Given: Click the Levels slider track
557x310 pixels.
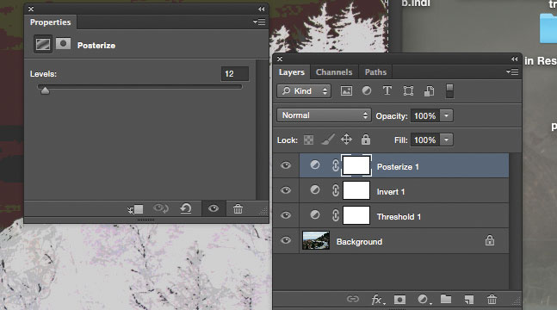Looking at the screenshot, I should 140,86.
